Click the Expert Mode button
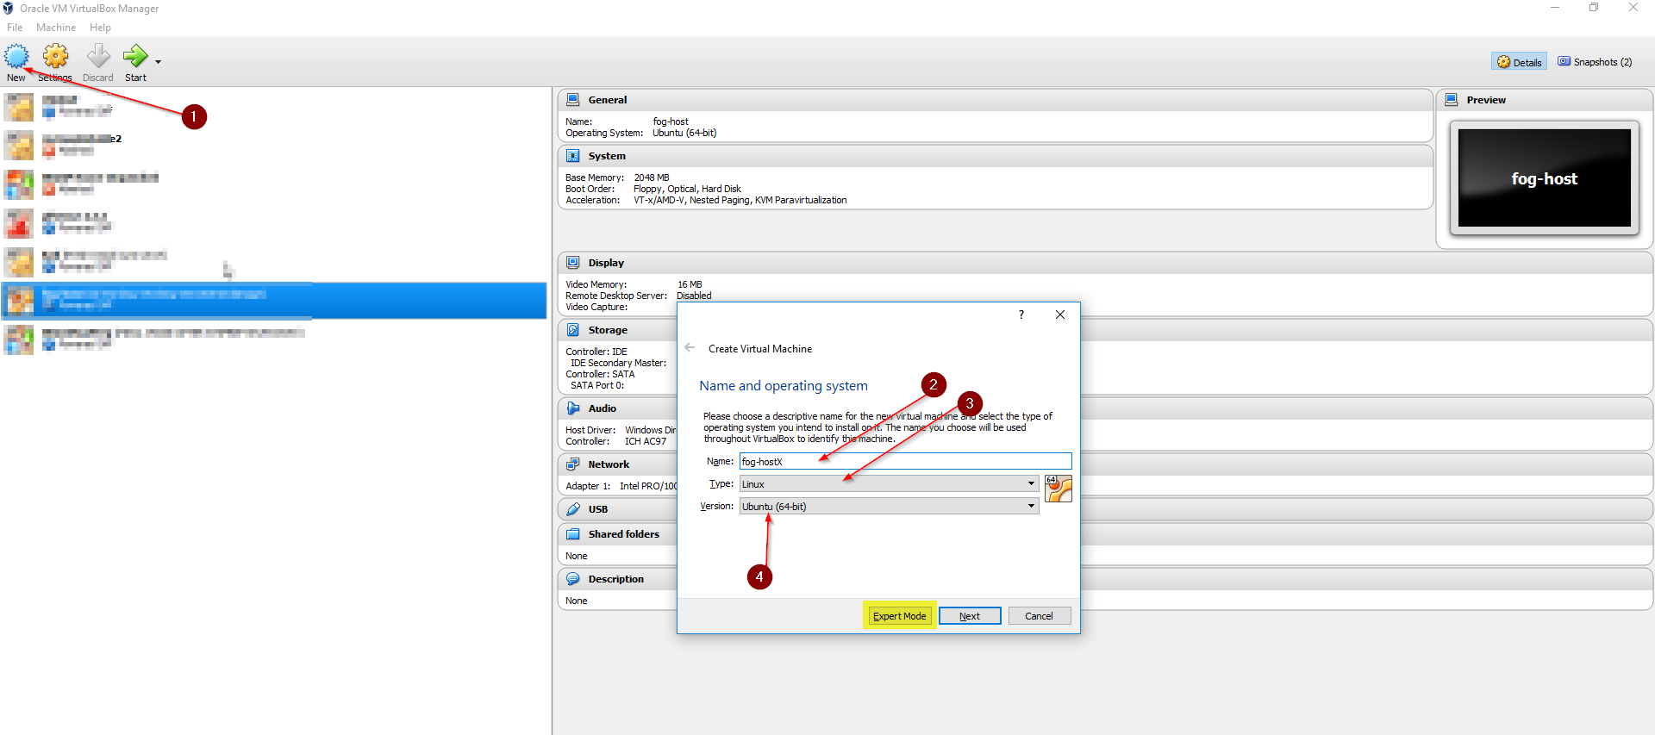The height and width of the screenshot is (735, 1655). click(x=899, y=616)
